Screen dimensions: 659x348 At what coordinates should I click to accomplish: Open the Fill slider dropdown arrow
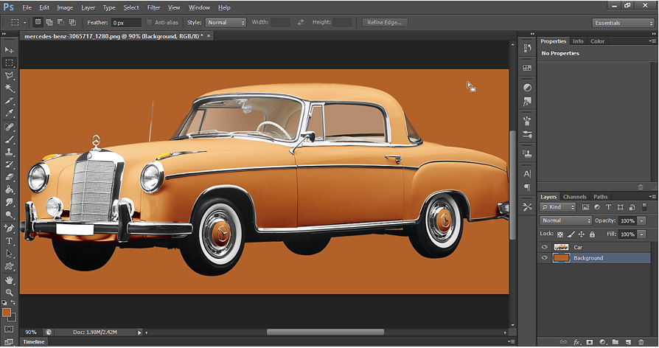(x=642, y=234)
